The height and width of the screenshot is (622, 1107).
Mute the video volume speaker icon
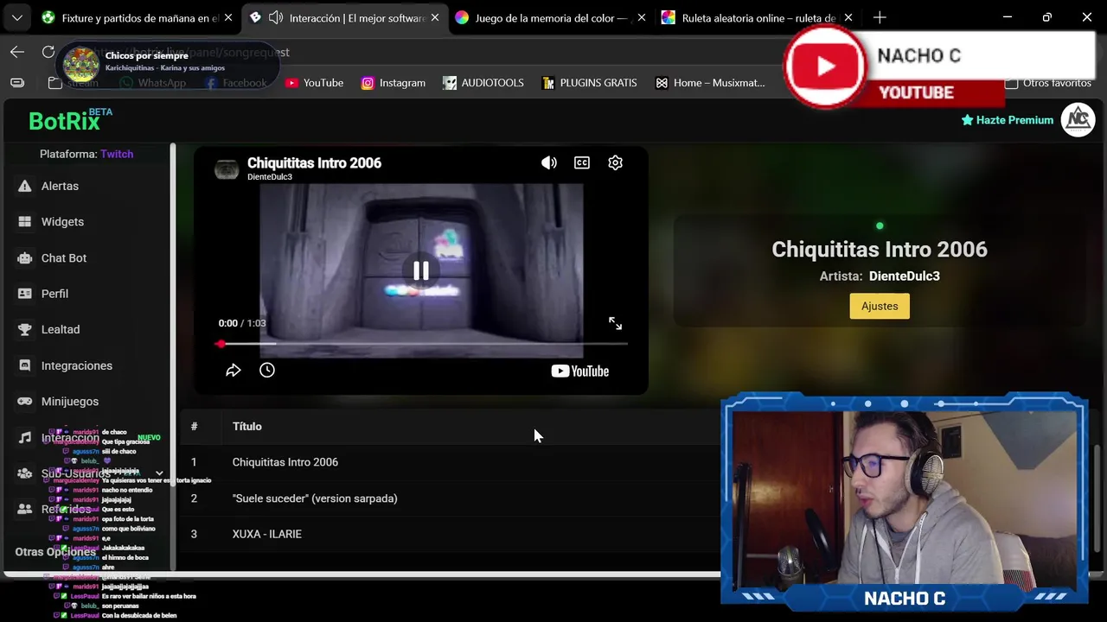pos(549,162)
